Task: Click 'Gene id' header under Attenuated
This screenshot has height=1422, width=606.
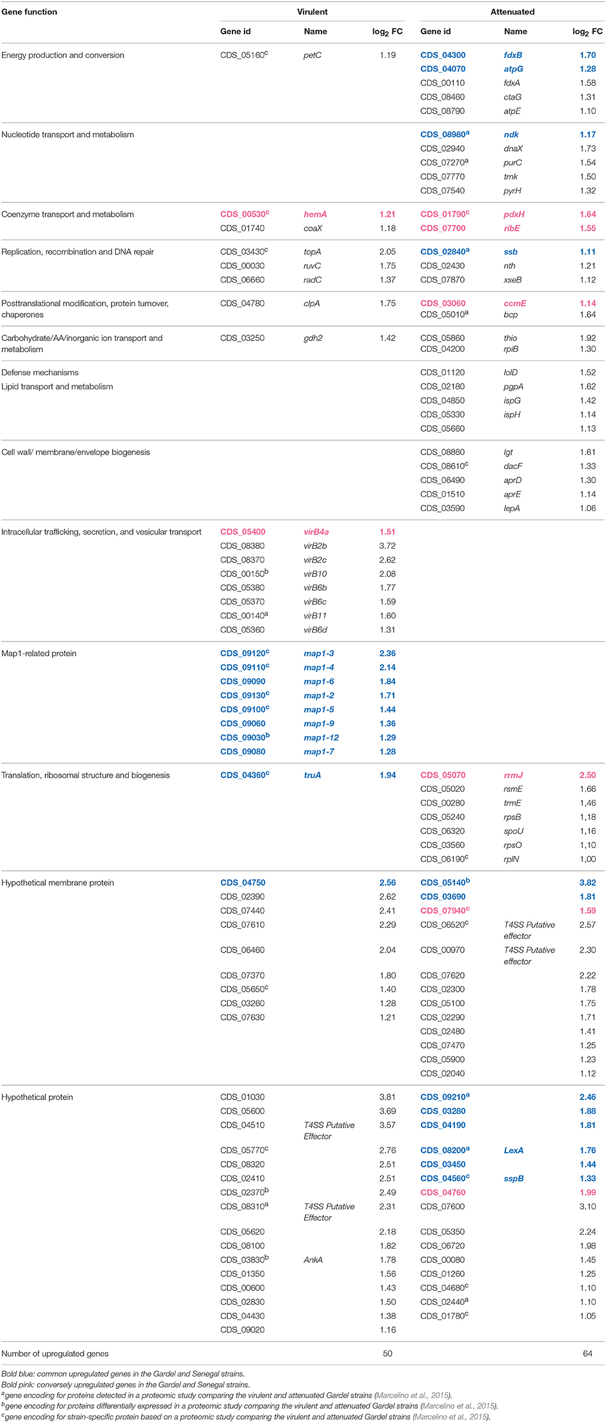Action: click(x=435, y=32)
